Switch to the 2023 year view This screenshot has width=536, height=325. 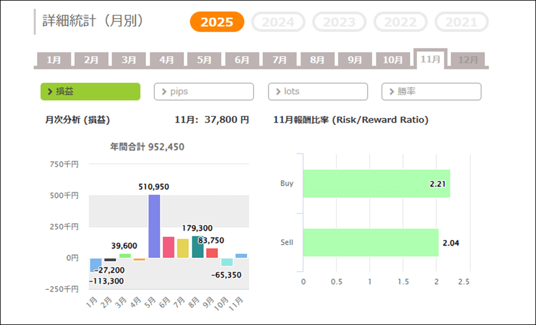[339, 23]
